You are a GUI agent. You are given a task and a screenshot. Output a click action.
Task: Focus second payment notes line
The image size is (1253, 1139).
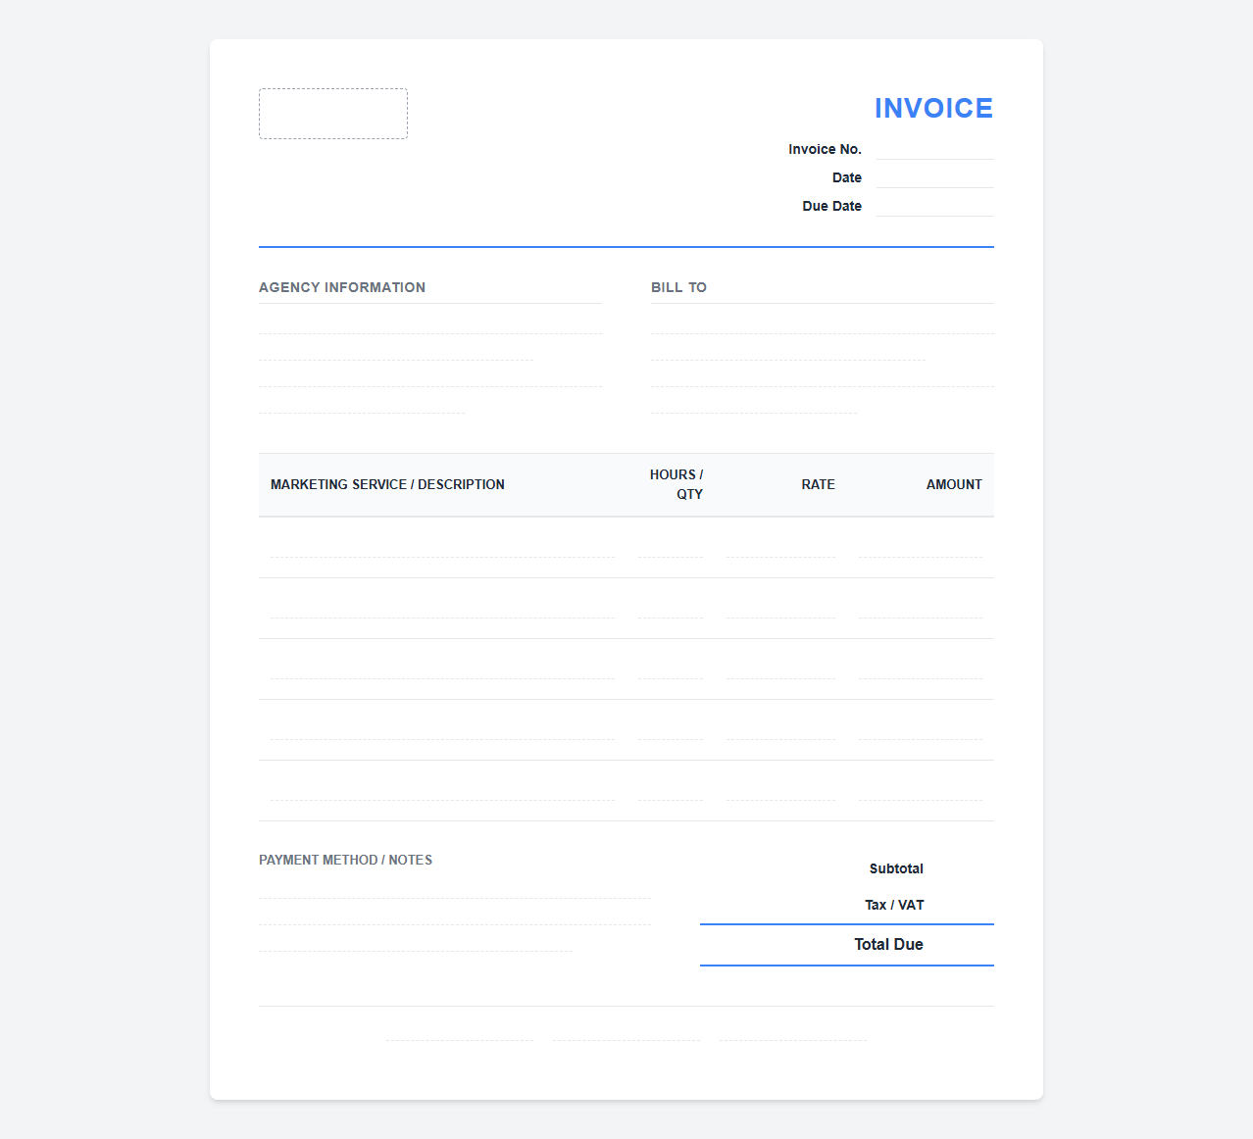[x=455, y=914]
